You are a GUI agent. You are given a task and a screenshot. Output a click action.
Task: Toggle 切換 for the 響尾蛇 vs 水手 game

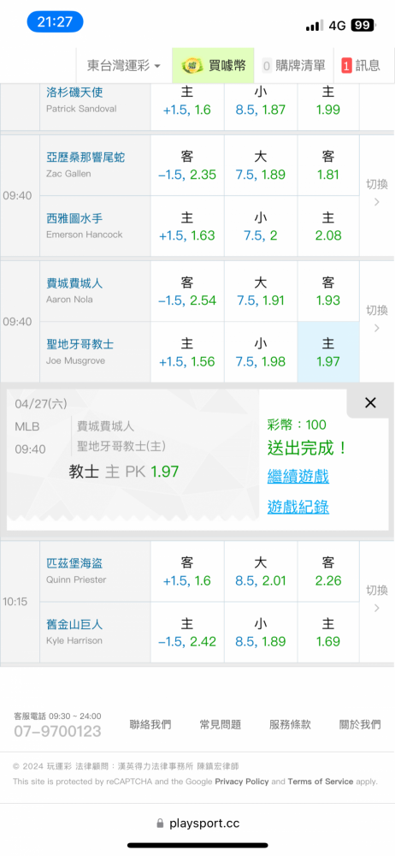point(377,193)
